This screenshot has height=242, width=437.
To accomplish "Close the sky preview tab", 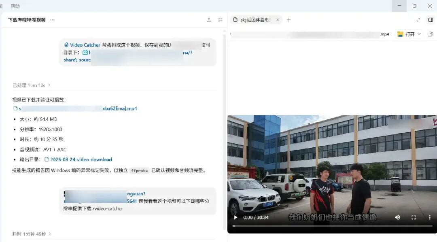I will click(x=278, y=20).
